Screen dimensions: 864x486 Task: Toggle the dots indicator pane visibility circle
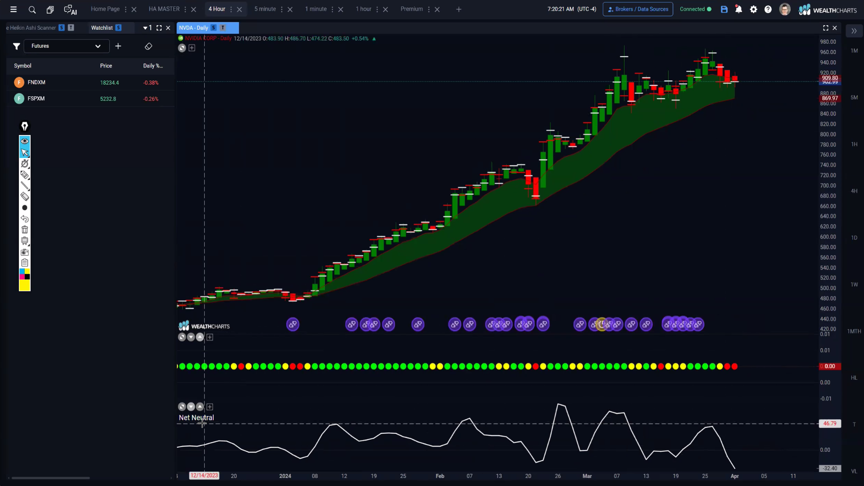point(182,337)
